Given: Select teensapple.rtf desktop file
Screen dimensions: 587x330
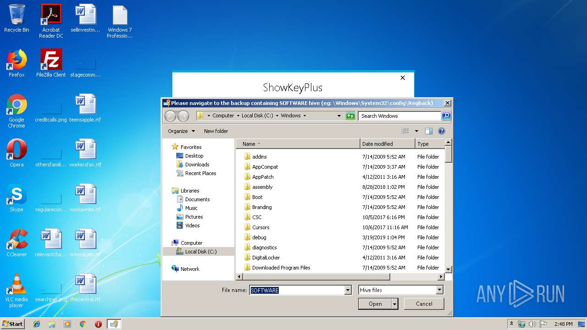Looking at the screenshot, I should tap(85, 108).
